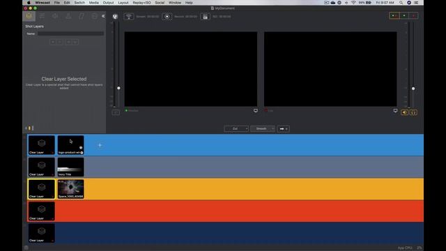446x251 pixels.
Task: Select the Space_1093 video shot thumbnail
Action: pos(71,189)
